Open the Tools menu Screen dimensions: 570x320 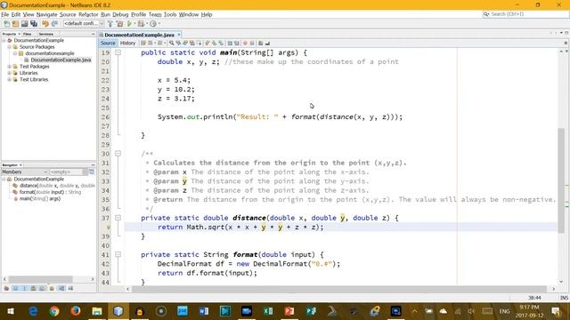[170, 14]
